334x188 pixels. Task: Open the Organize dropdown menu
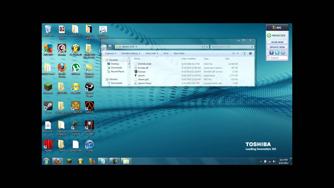click(111, 53)
